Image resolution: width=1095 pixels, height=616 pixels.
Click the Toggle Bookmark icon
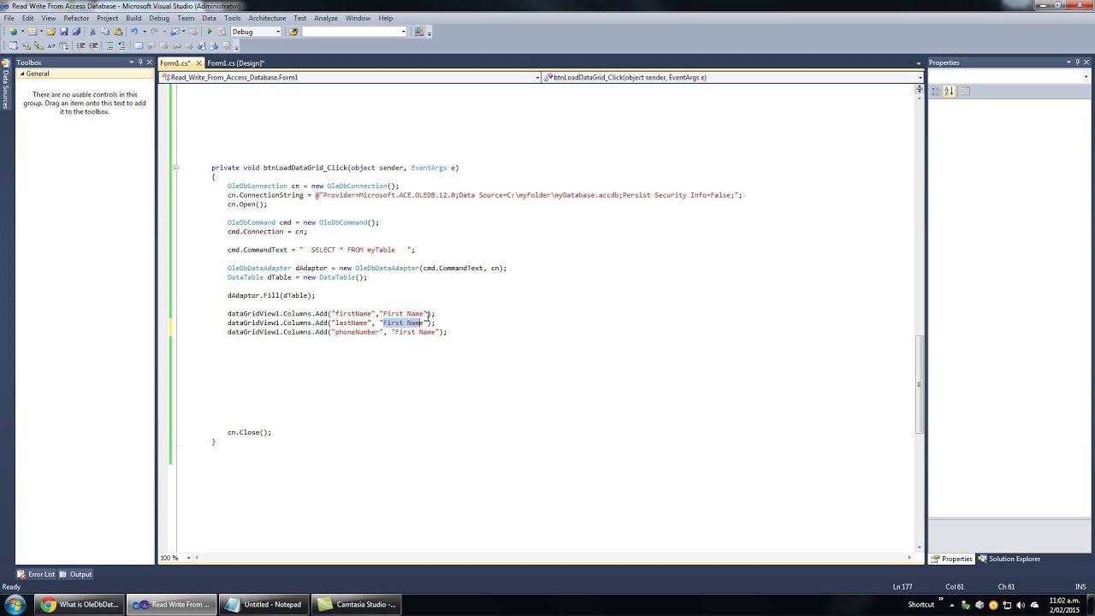(x=139, y=45)
